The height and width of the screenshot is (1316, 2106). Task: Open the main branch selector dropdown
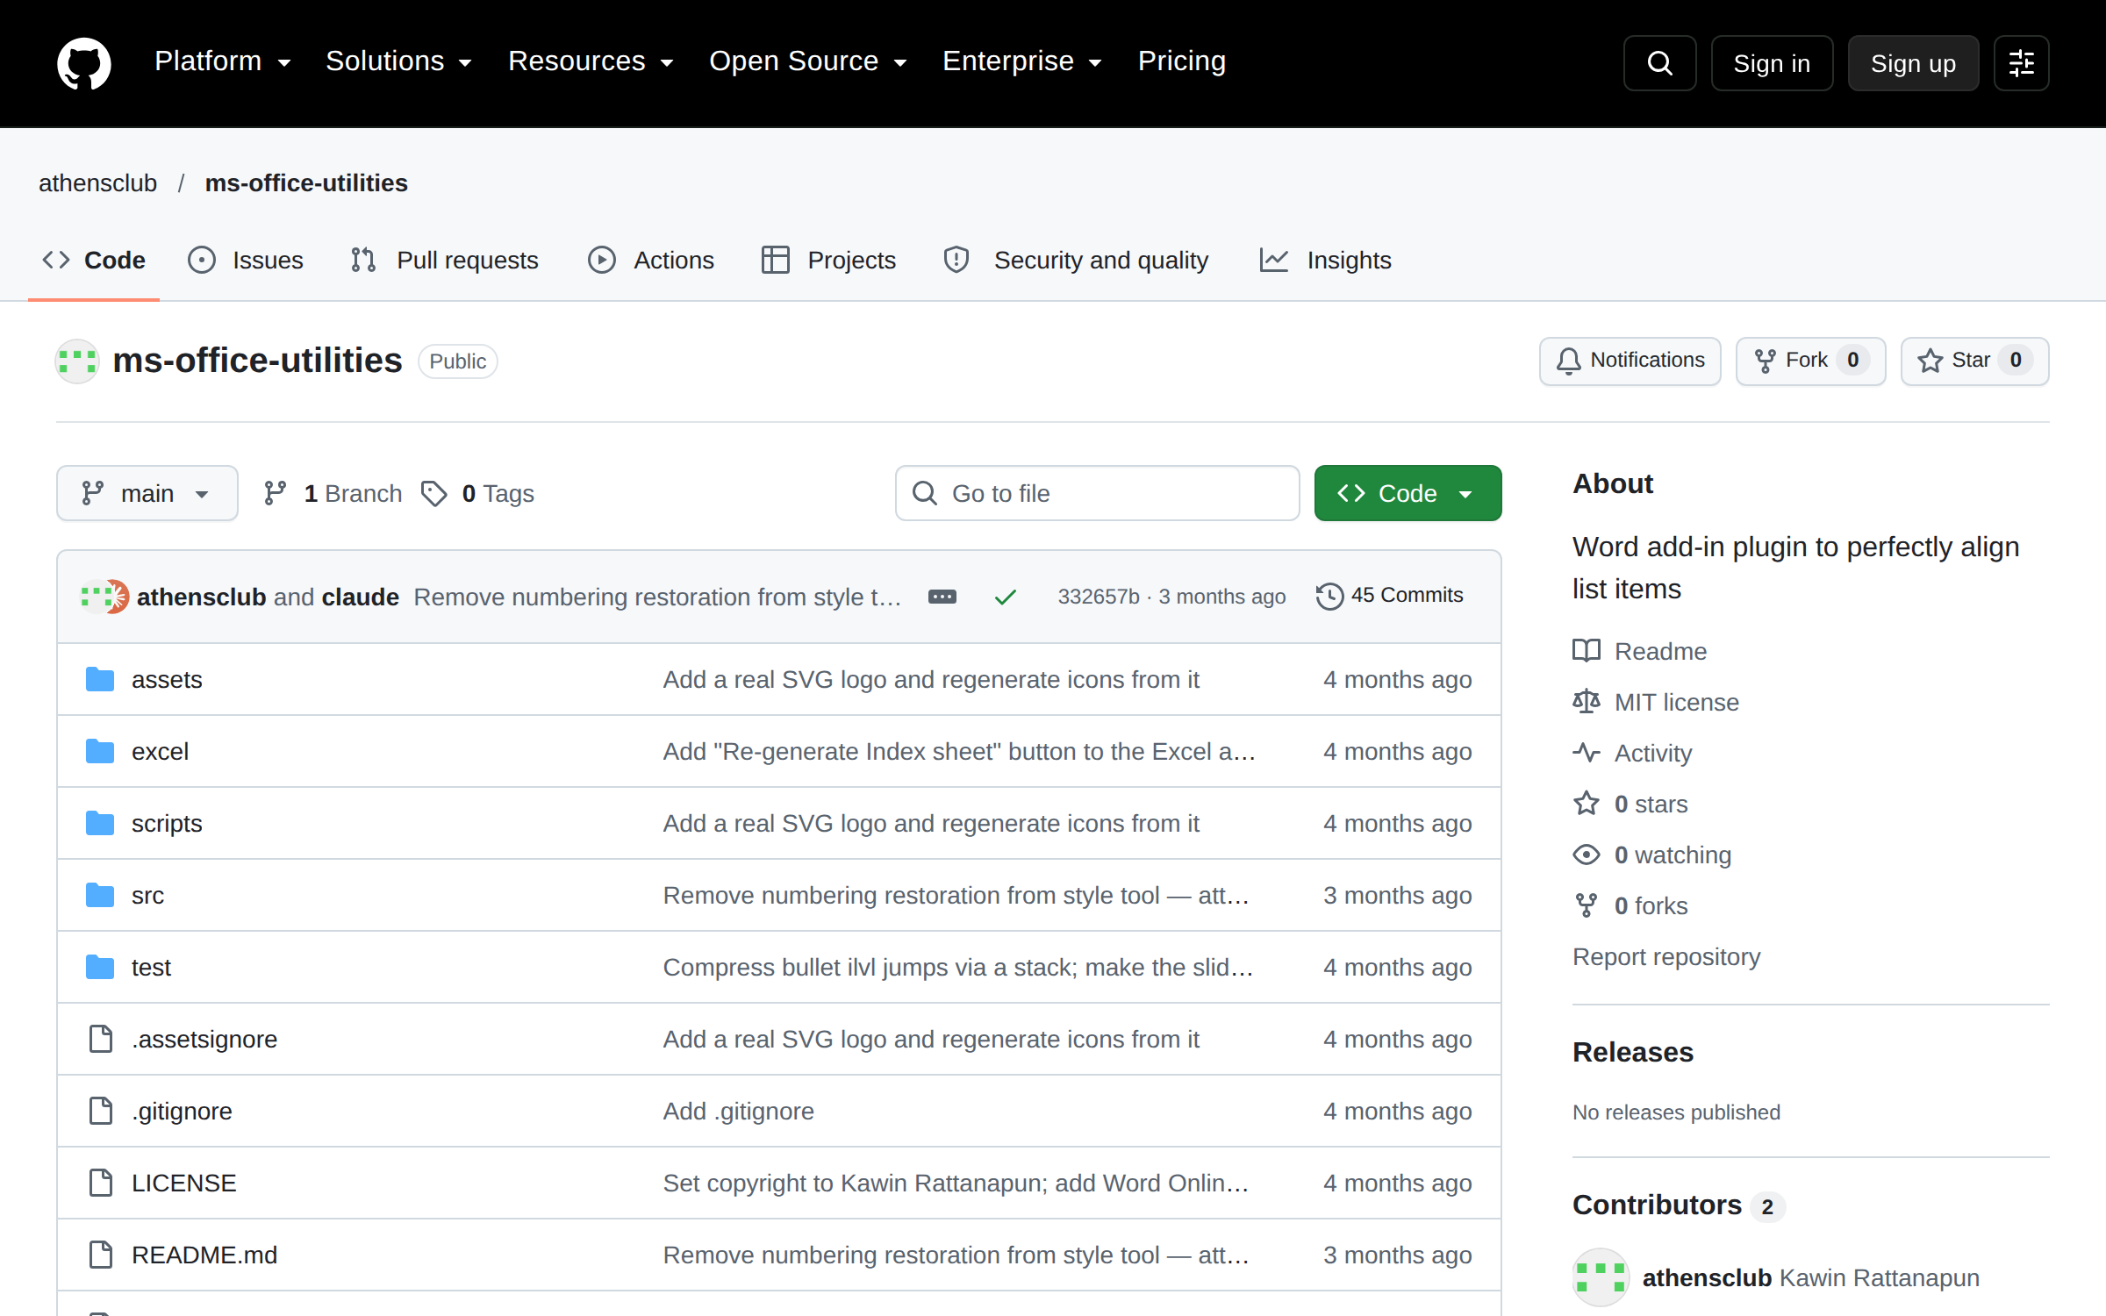click(x=147, y=493)
